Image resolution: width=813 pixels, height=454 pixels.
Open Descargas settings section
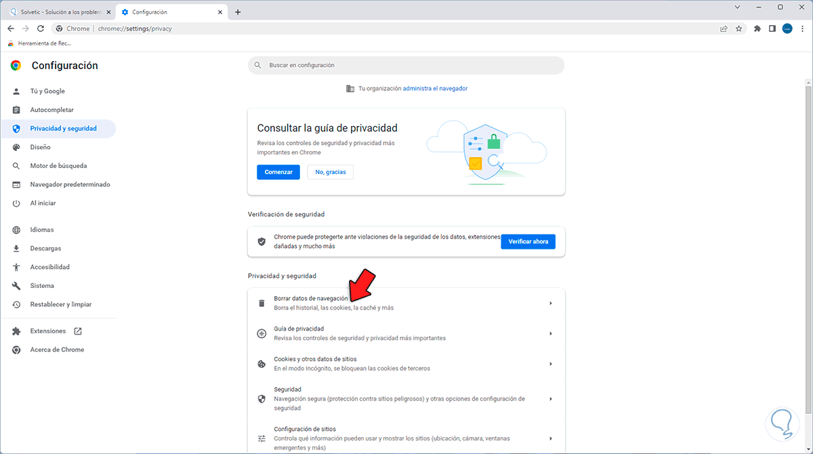58,249
